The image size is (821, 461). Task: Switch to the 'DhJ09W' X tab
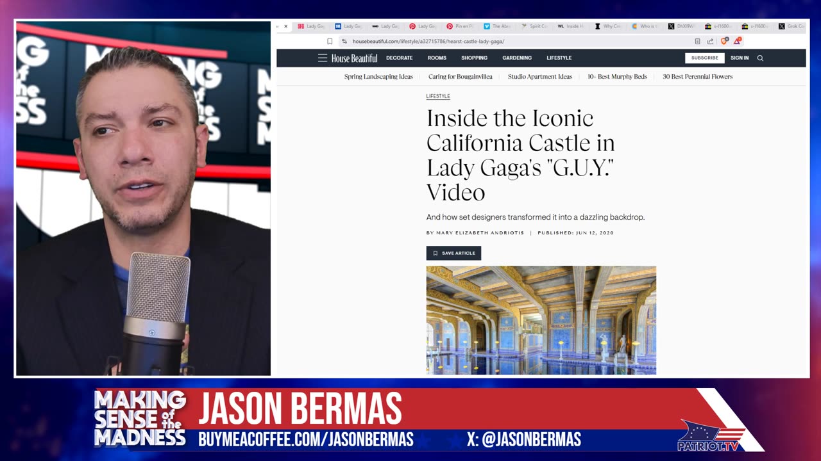[x=682, y=26]
